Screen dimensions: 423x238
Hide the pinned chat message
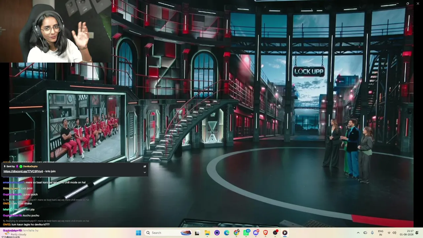(x=145, y=166)
